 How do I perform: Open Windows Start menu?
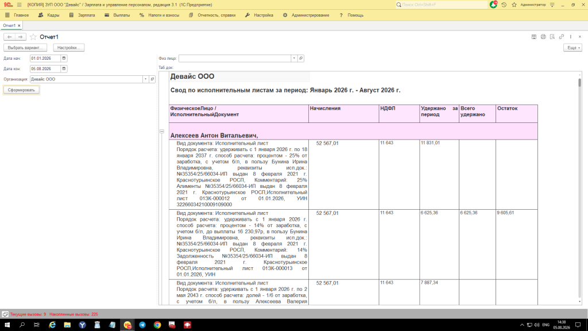tap(7, 325)
